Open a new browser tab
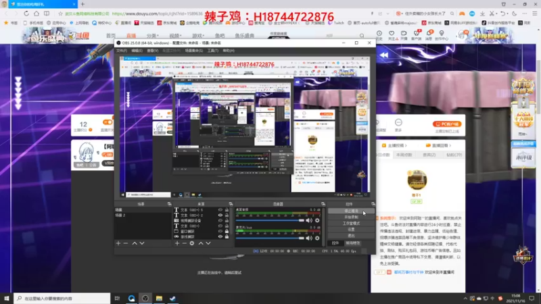 tap(83, 4)
